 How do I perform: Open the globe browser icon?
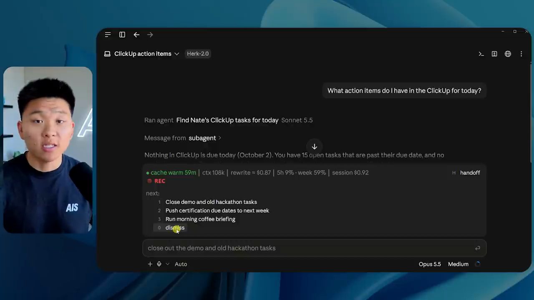508,54
